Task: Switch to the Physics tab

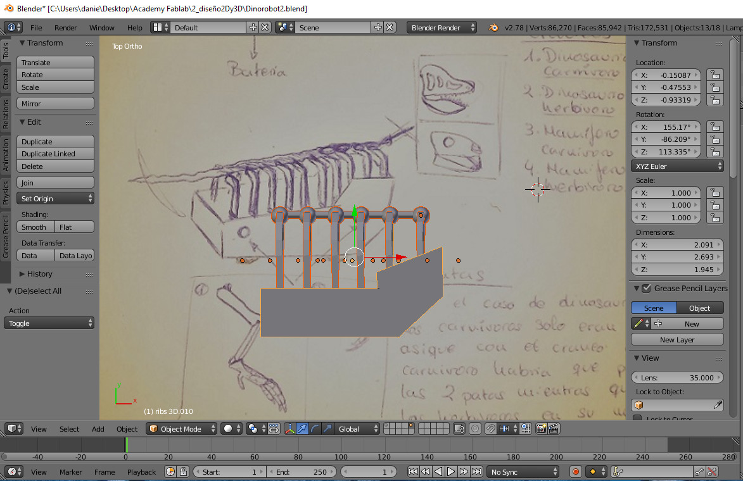Action: click(x=6, y=192)
